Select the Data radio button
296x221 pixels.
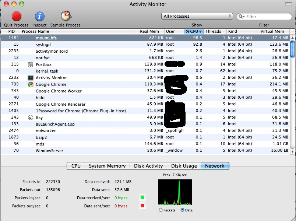coord(182,210)
